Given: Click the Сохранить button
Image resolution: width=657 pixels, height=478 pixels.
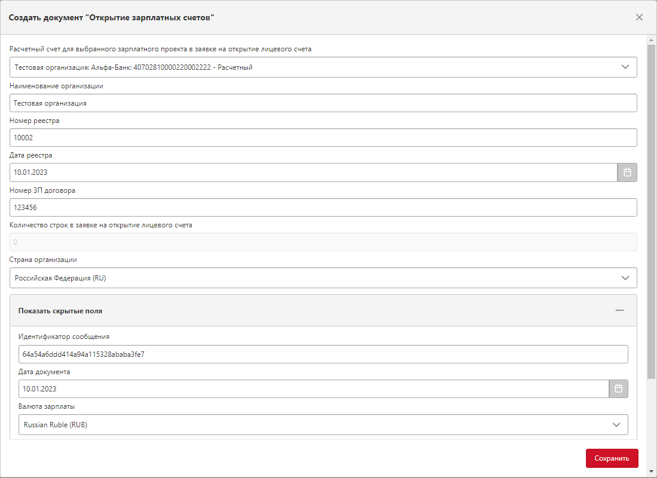Looking at the screenshot, I should pos(612,458).
